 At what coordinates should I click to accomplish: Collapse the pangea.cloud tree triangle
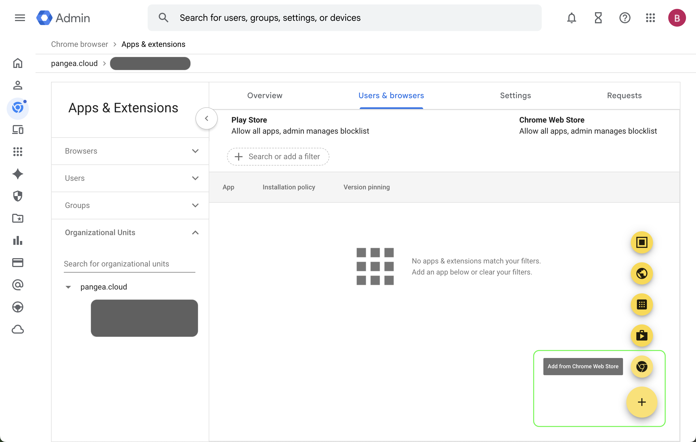[68, 287]
